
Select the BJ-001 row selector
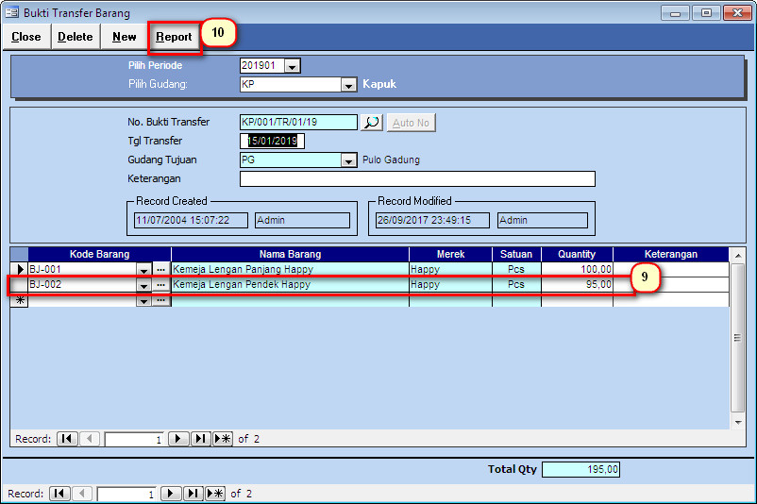click(19, 270)
